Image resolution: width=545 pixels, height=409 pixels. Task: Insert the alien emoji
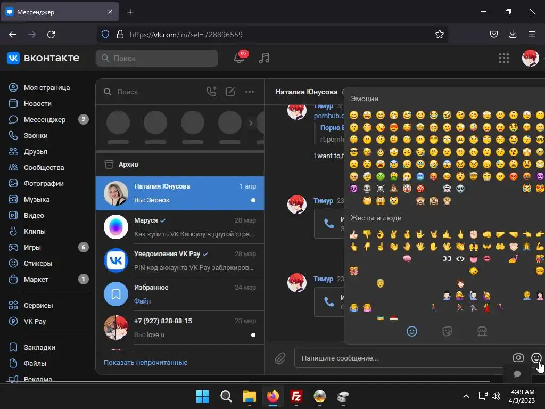point(460,189)
